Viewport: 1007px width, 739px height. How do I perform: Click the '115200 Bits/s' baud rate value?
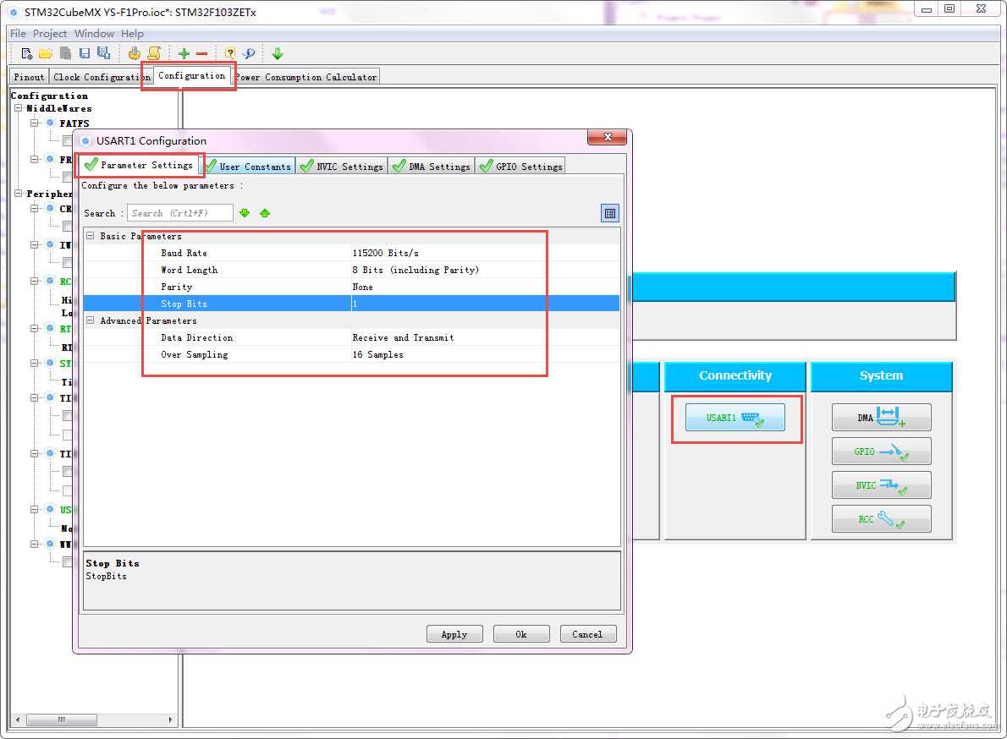coord(385,253)
